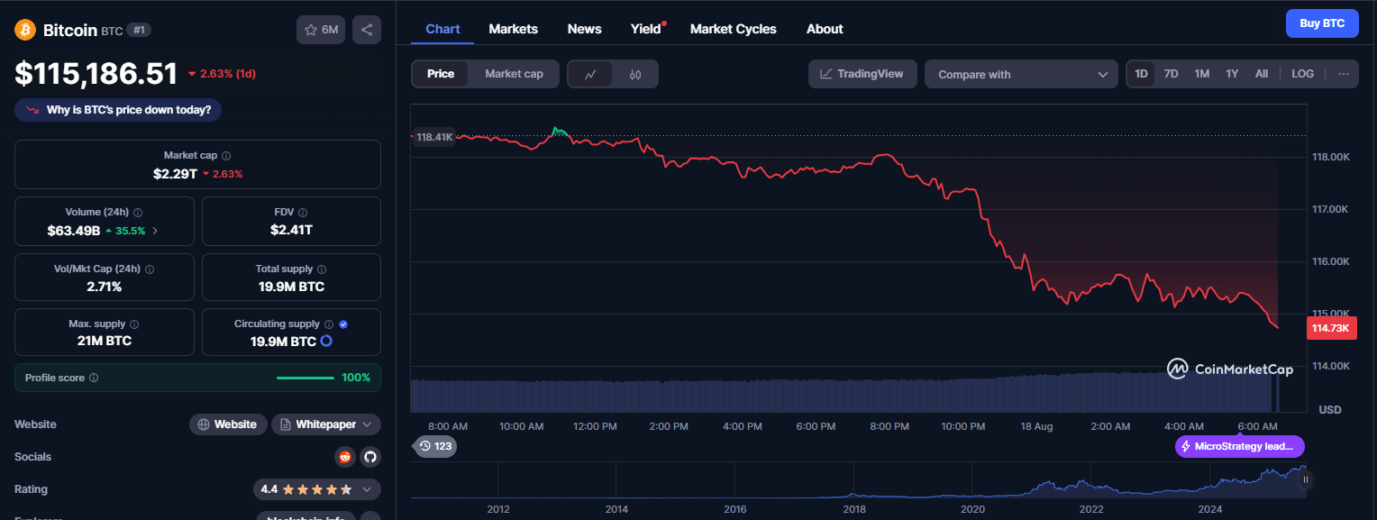Viewport: 1377px width, 520px height.
Task: Click the Bitcoin logo icon
Action: tap(25, 30)
